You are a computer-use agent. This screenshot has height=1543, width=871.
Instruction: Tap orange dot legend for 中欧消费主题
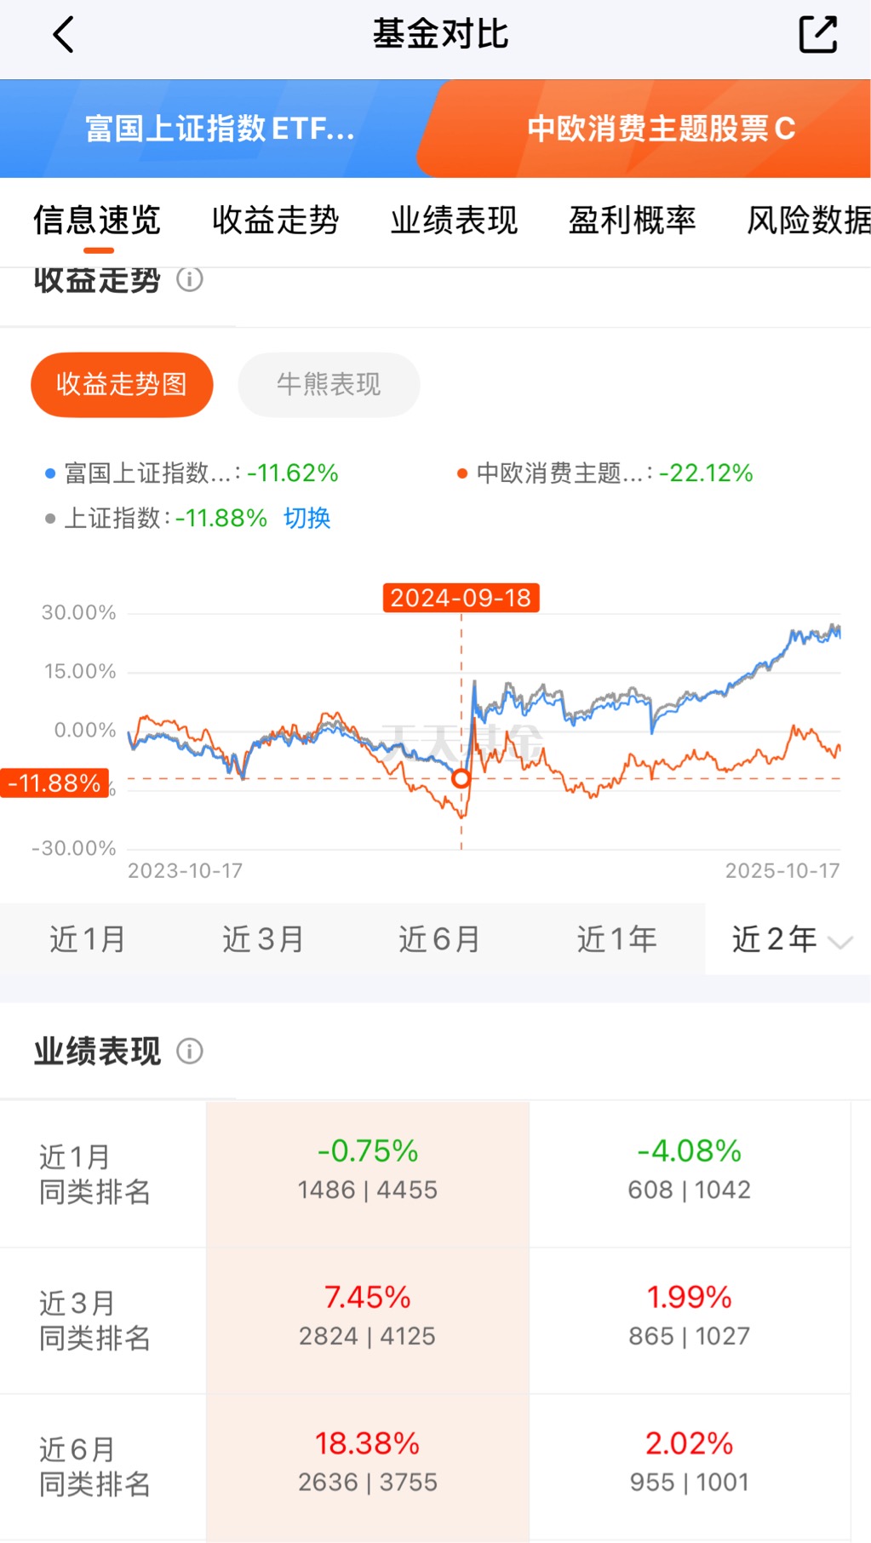pos(462,473)
